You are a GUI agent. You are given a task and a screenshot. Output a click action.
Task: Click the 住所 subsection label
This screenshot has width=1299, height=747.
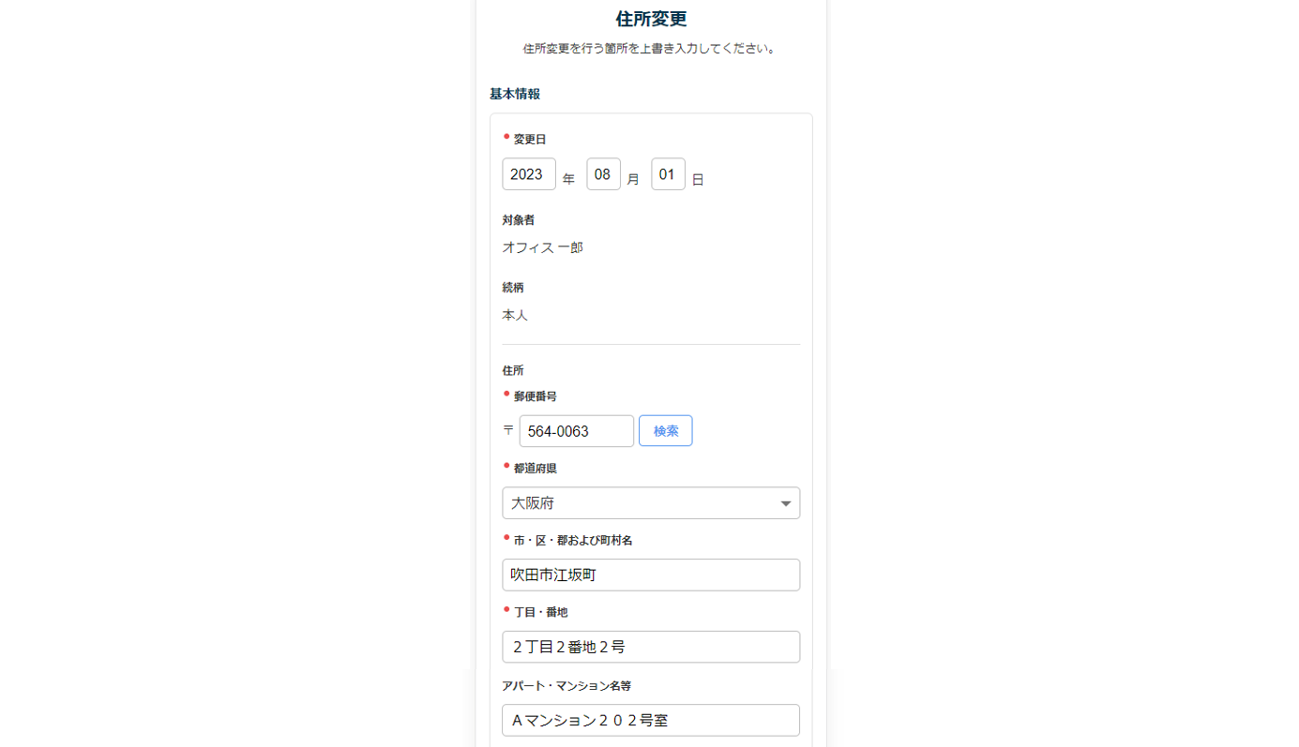(x=513, y=371)
